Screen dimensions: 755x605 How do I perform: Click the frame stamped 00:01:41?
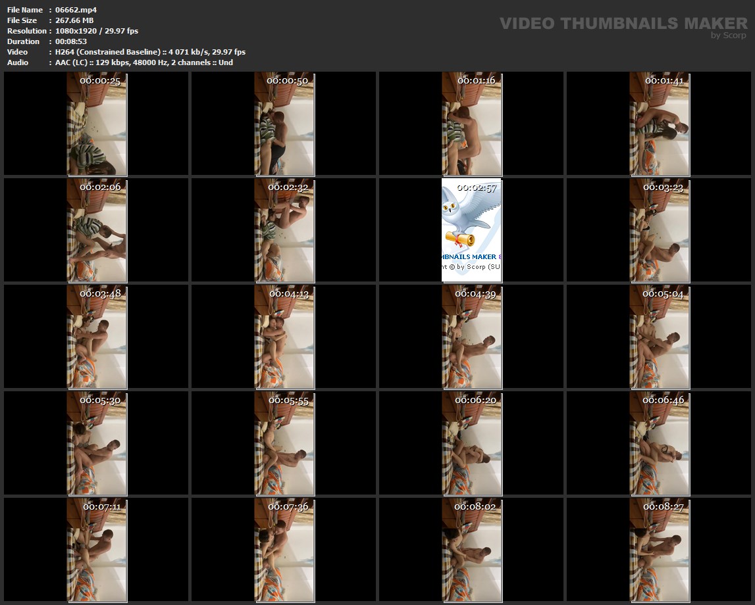pos(659,124)
